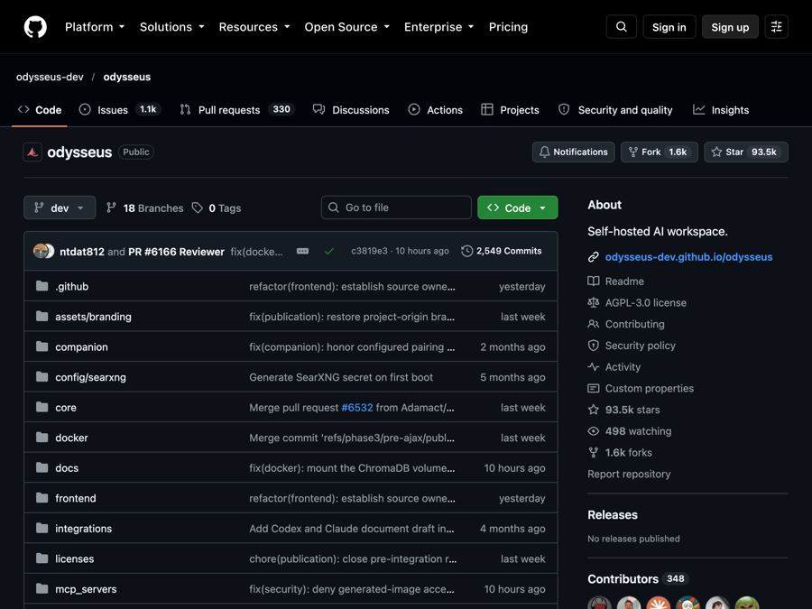Screen dimensions: 812x609
Task: Switch to Security and quality tab
Action: coord(615,110)
